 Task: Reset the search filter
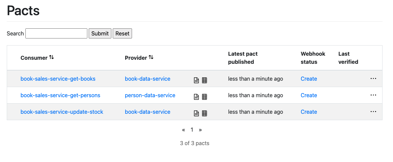[x=122, y=33]
